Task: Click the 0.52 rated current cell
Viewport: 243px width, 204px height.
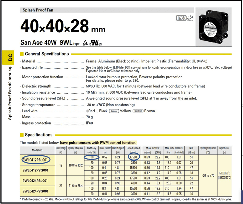Action: coord(105,157)
